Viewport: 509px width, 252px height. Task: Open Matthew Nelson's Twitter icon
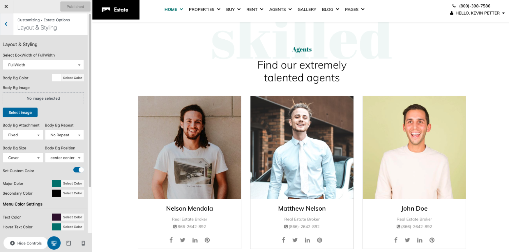point(295,240)
